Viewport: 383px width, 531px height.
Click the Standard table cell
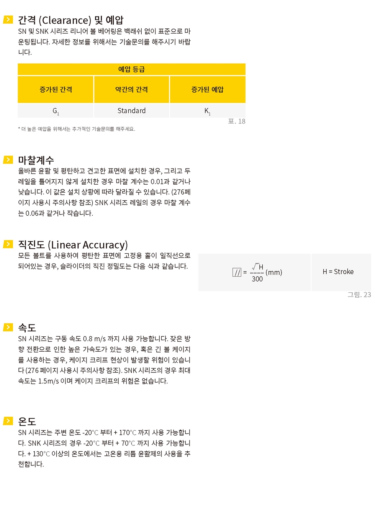pos(131,111)
